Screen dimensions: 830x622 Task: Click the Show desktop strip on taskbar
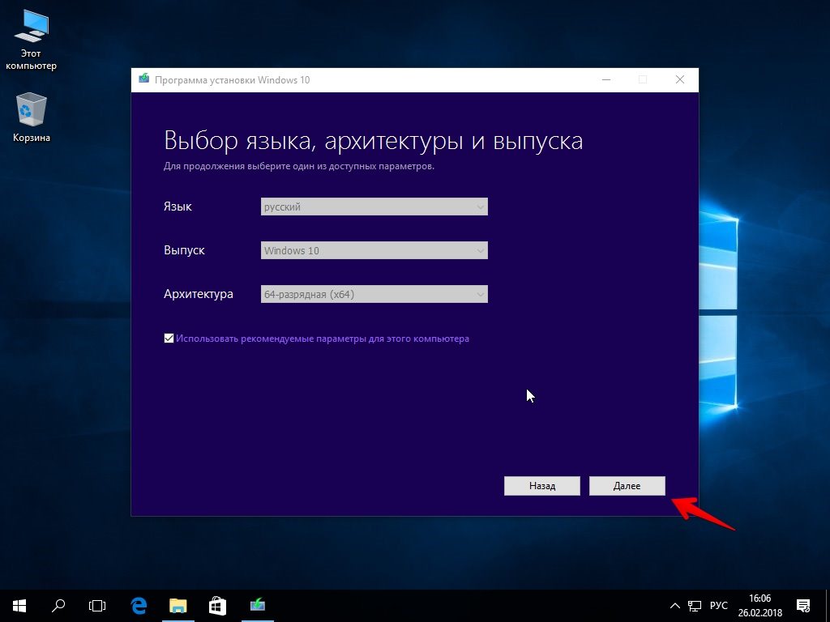tap(828, 606)
